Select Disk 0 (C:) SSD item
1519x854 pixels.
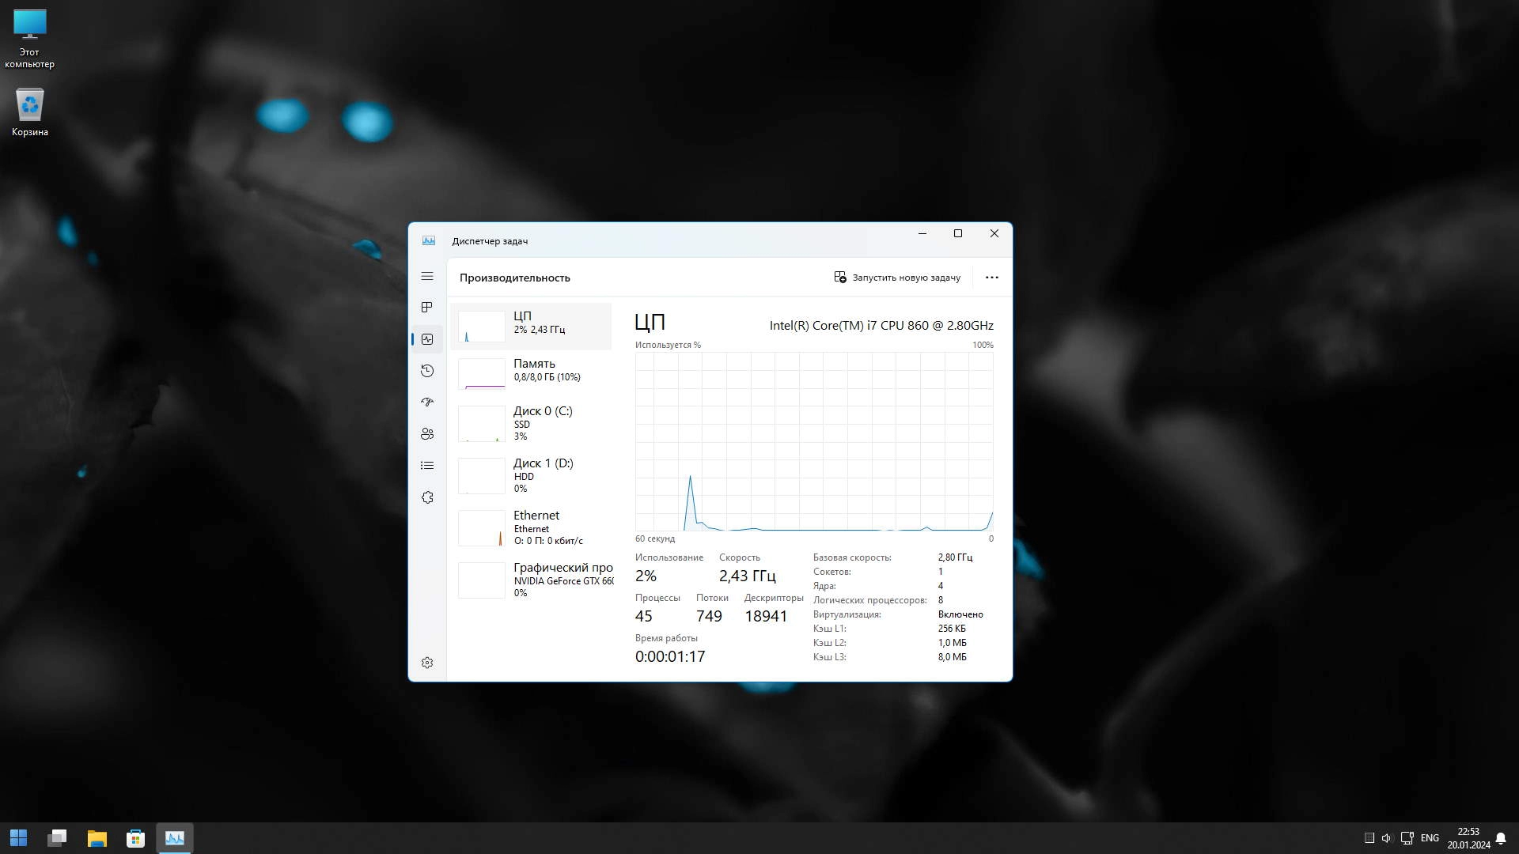pyautogui.click(x=532, y=423)
